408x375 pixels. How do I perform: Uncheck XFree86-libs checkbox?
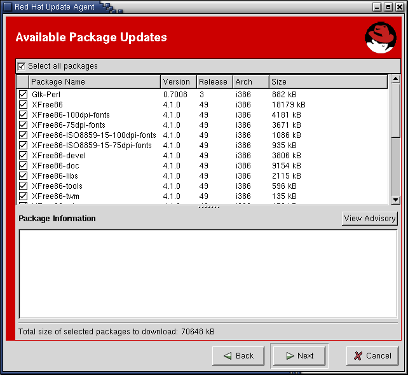tap(23, 175)
